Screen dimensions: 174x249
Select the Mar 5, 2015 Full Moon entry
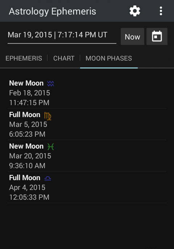pos(87,124)
